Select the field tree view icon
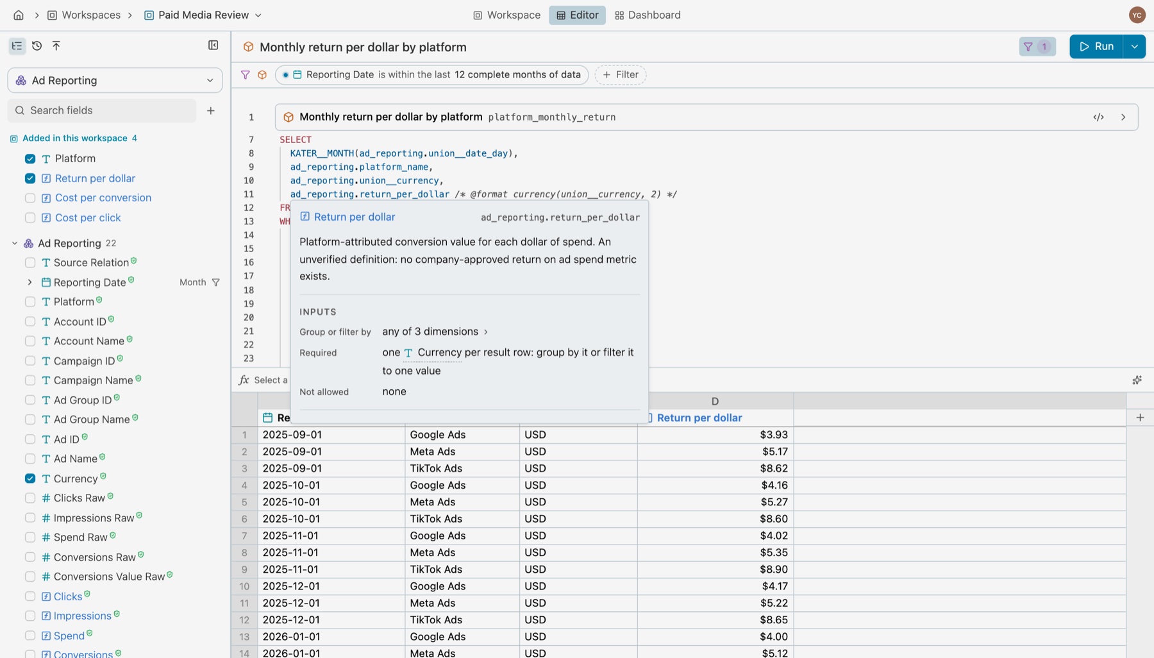Screen dimensions: 1154x658 click(17, 46)
